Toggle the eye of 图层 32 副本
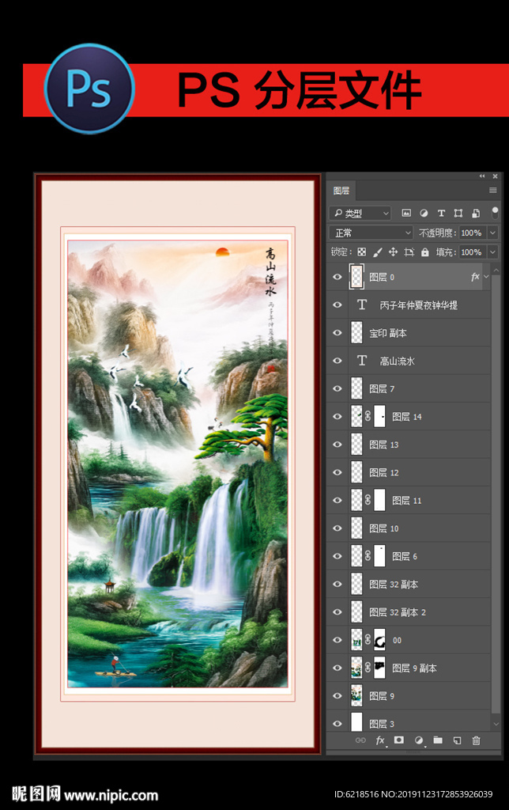The width and height of the screenshot is (509, 810). point(337,584)
